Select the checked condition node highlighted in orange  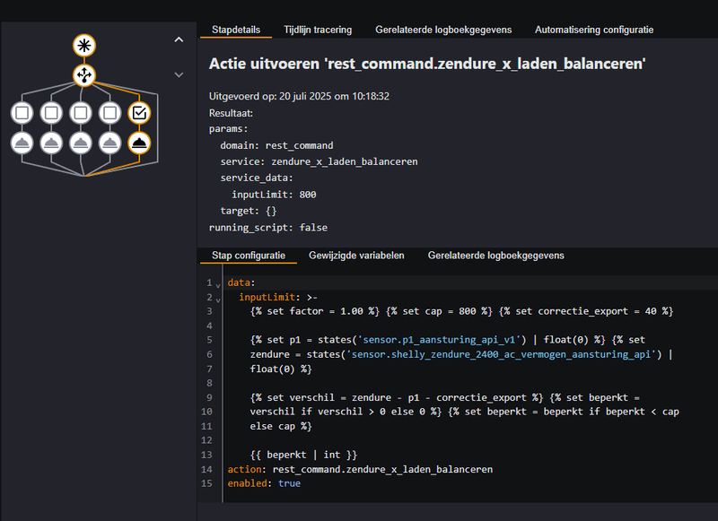pos(139,113)
